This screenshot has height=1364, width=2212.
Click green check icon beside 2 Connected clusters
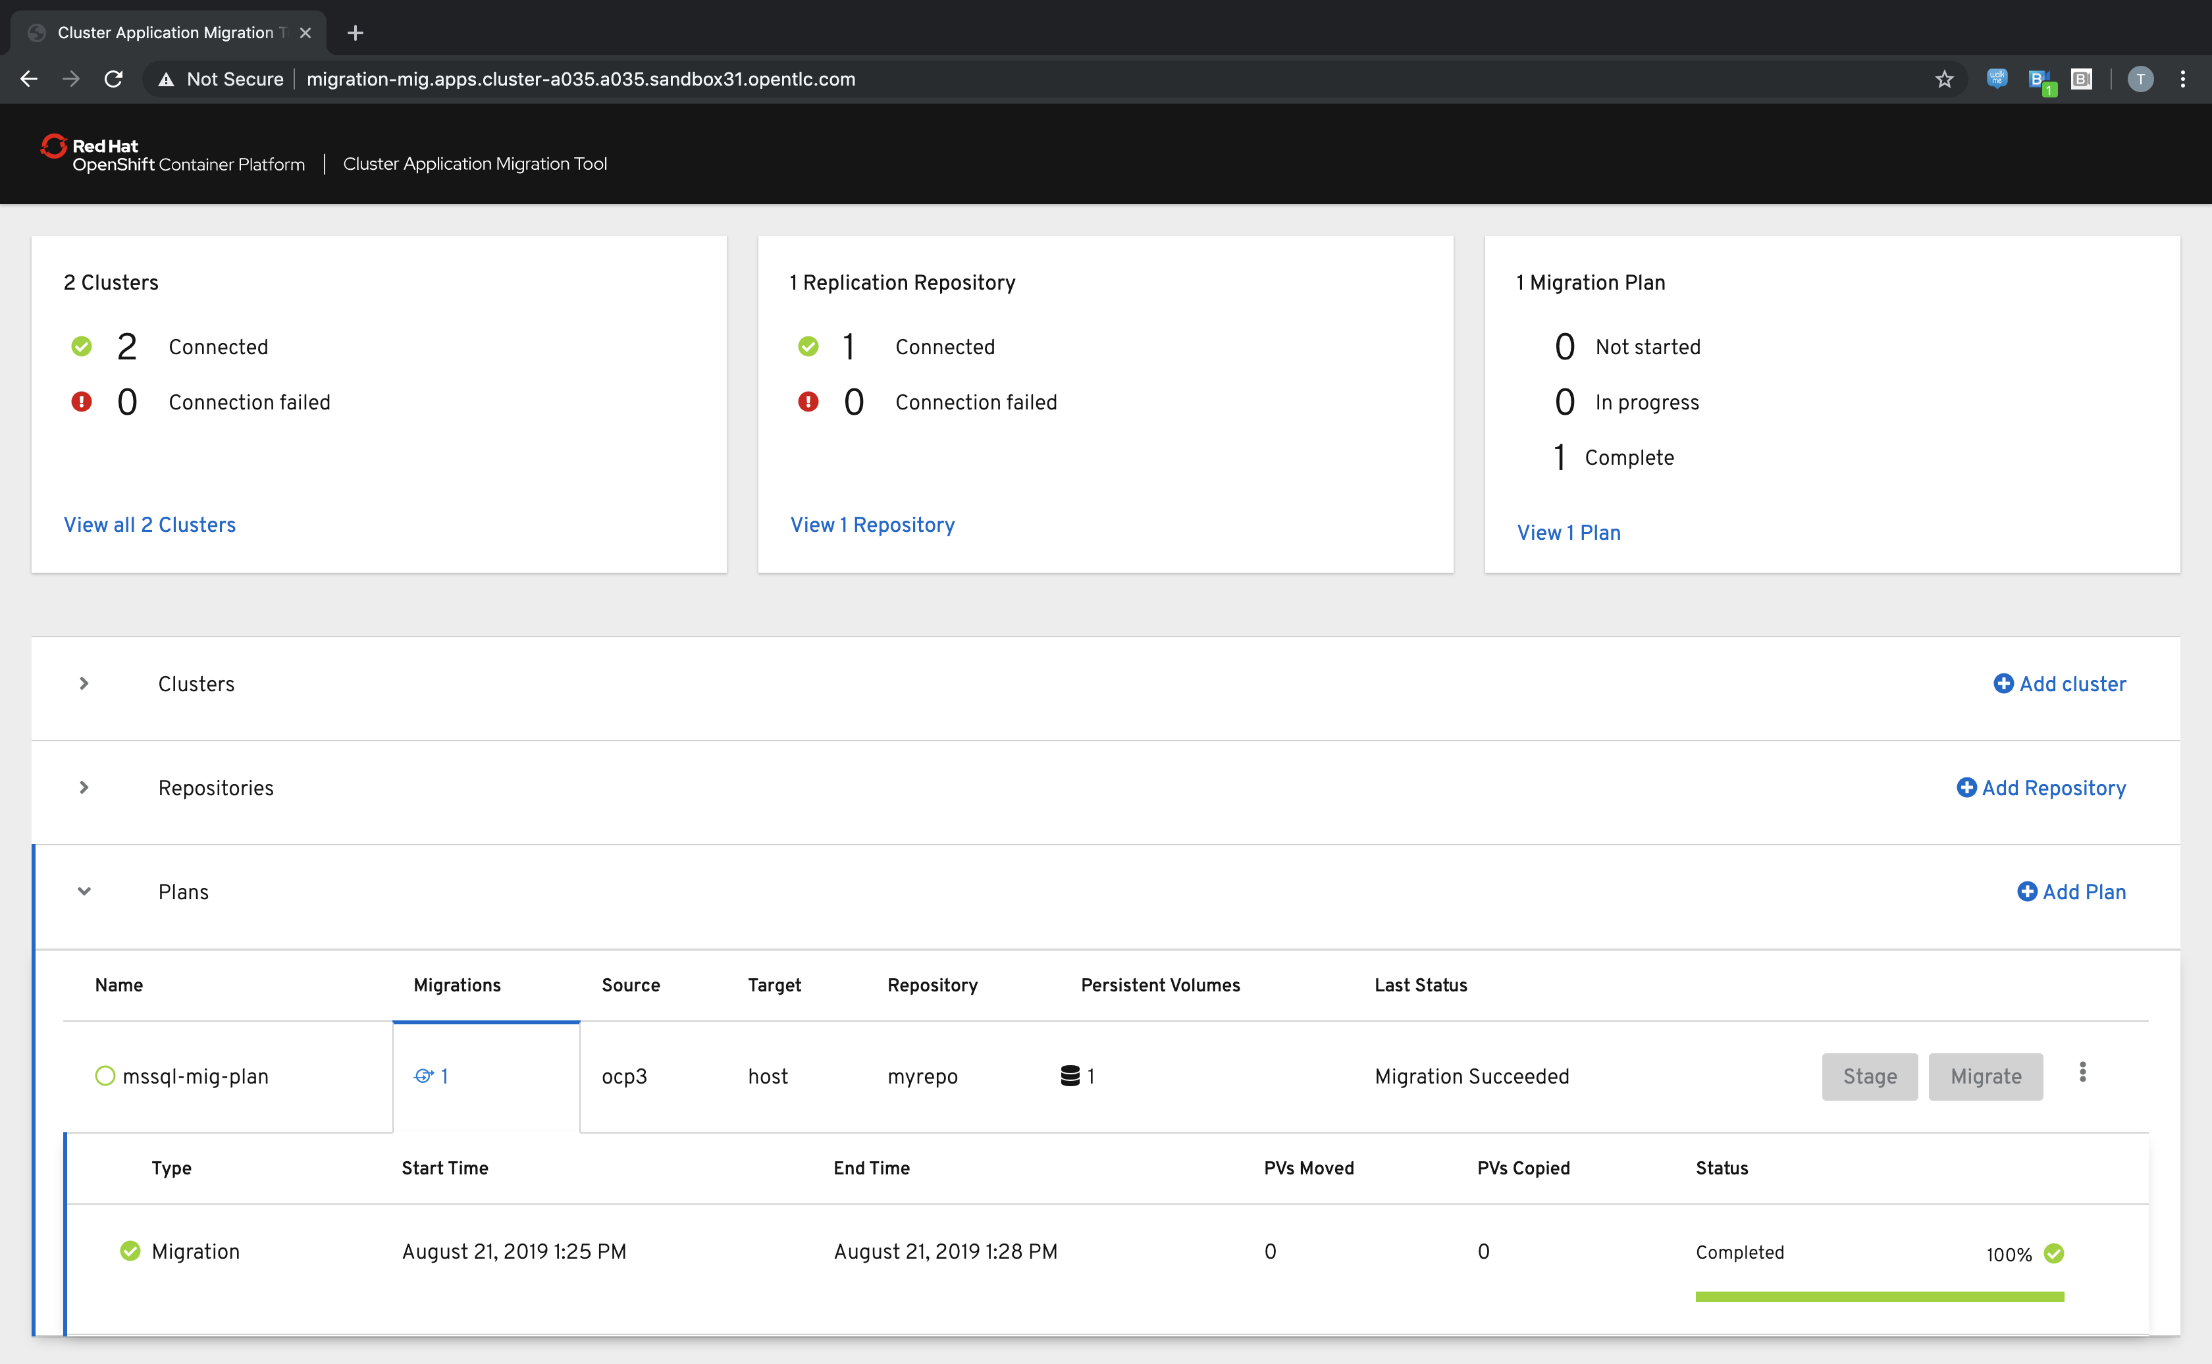tap(81, 346)
